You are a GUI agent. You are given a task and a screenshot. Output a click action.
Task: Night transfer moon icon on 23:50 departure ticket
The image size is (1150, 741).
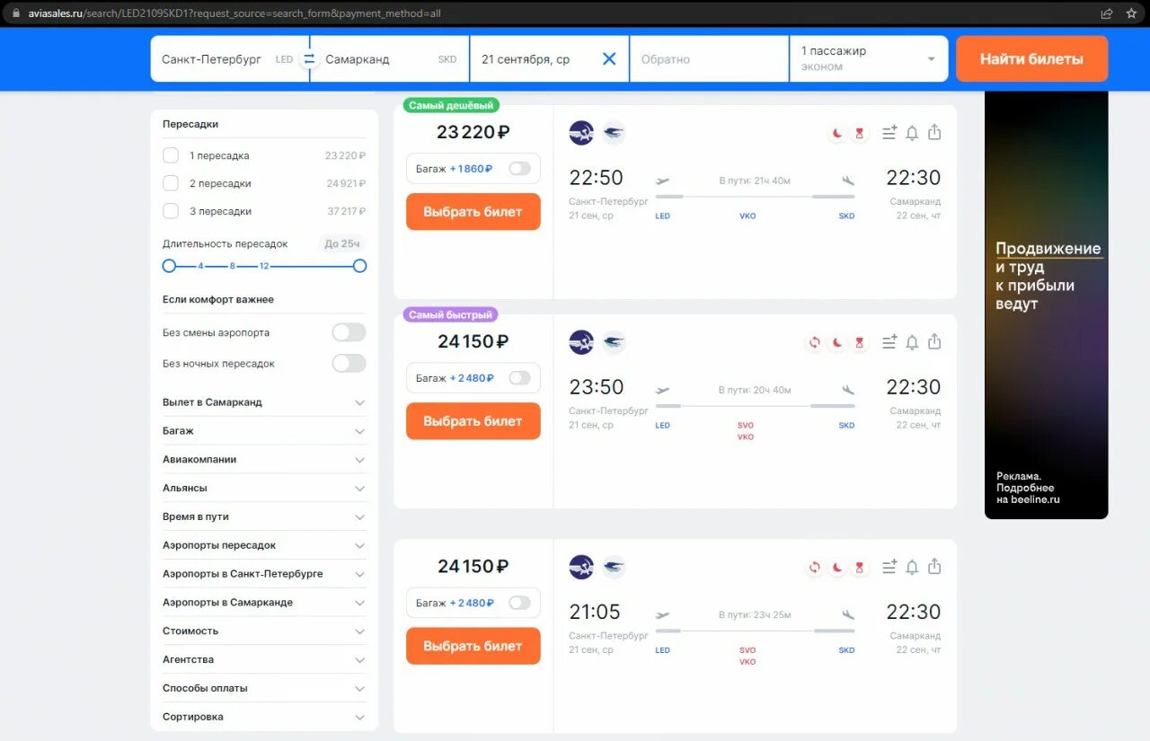click(x=836, y=342)
